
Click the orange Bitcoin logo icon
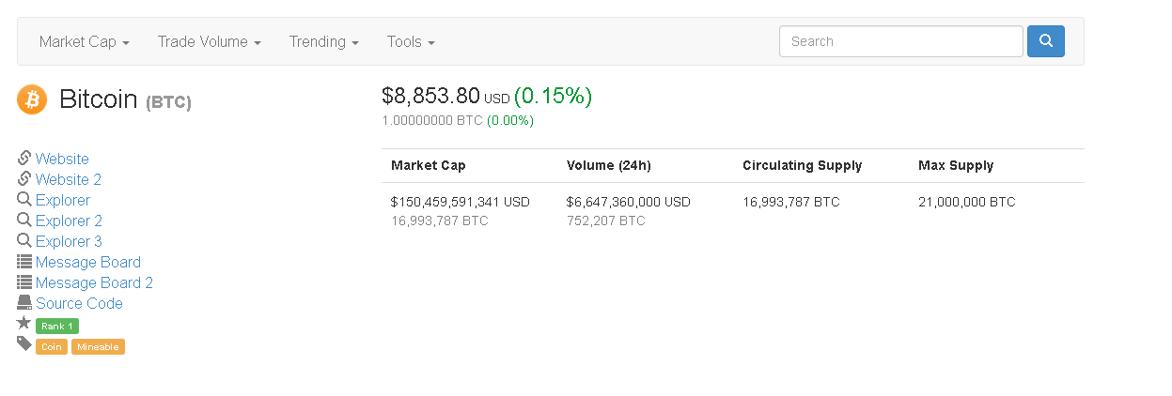(x=32, y=99)
